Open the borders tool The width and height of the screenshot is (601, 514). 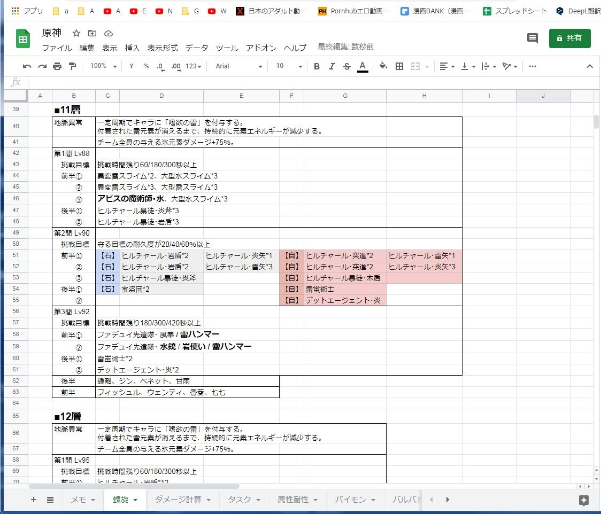[399, 66]
